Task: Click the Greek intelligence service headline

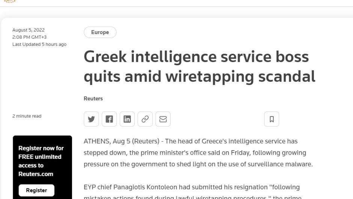Action: coord(199,67)
